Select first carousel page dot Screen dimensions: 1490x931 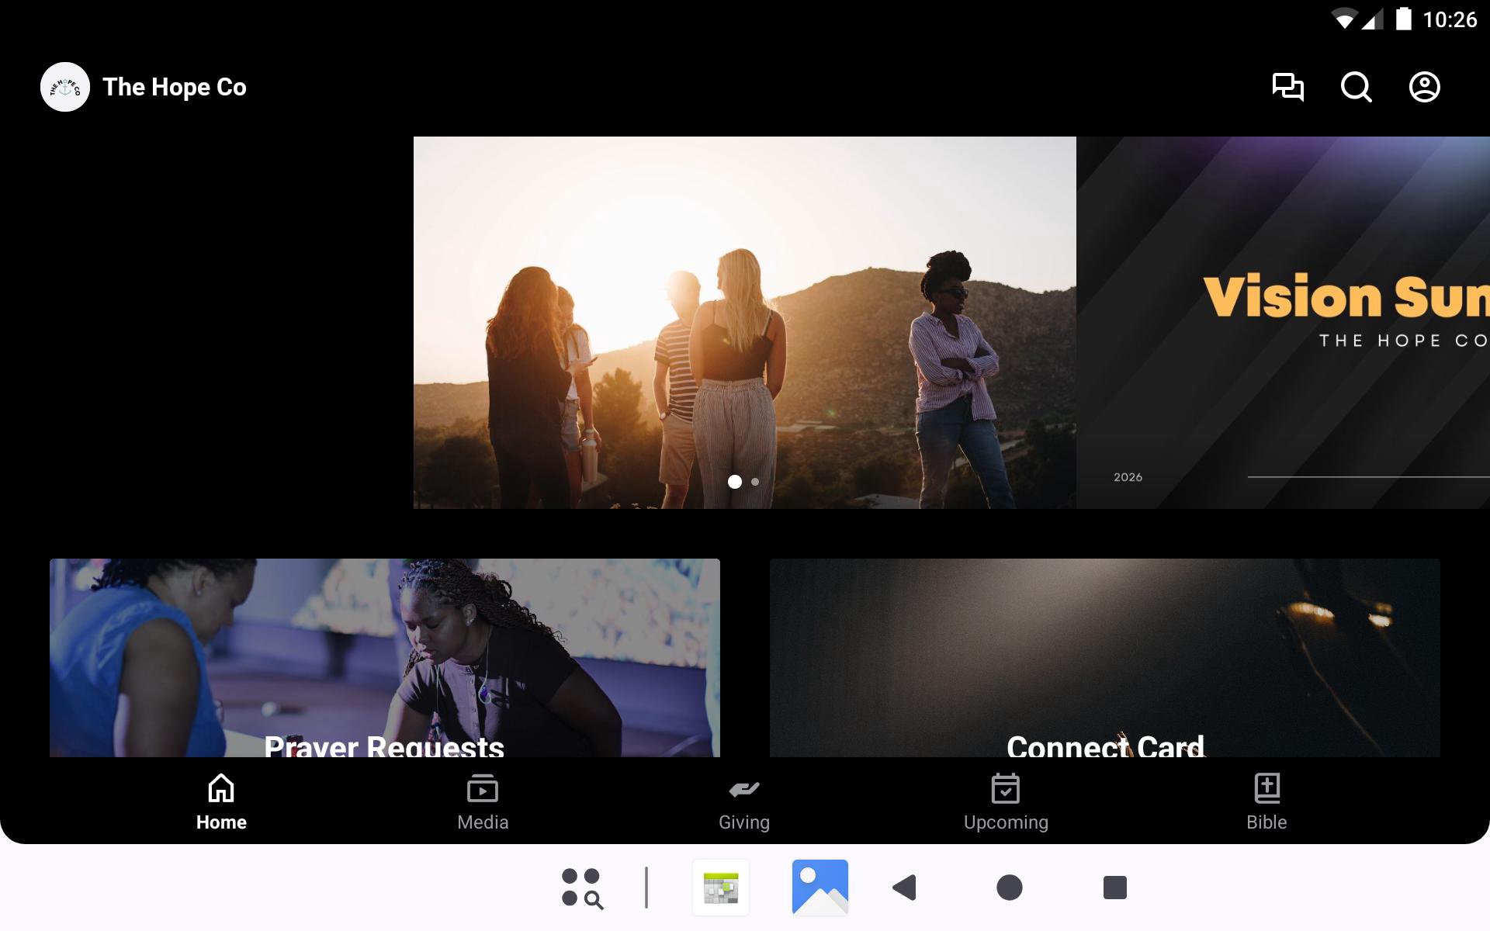(734, 482)
